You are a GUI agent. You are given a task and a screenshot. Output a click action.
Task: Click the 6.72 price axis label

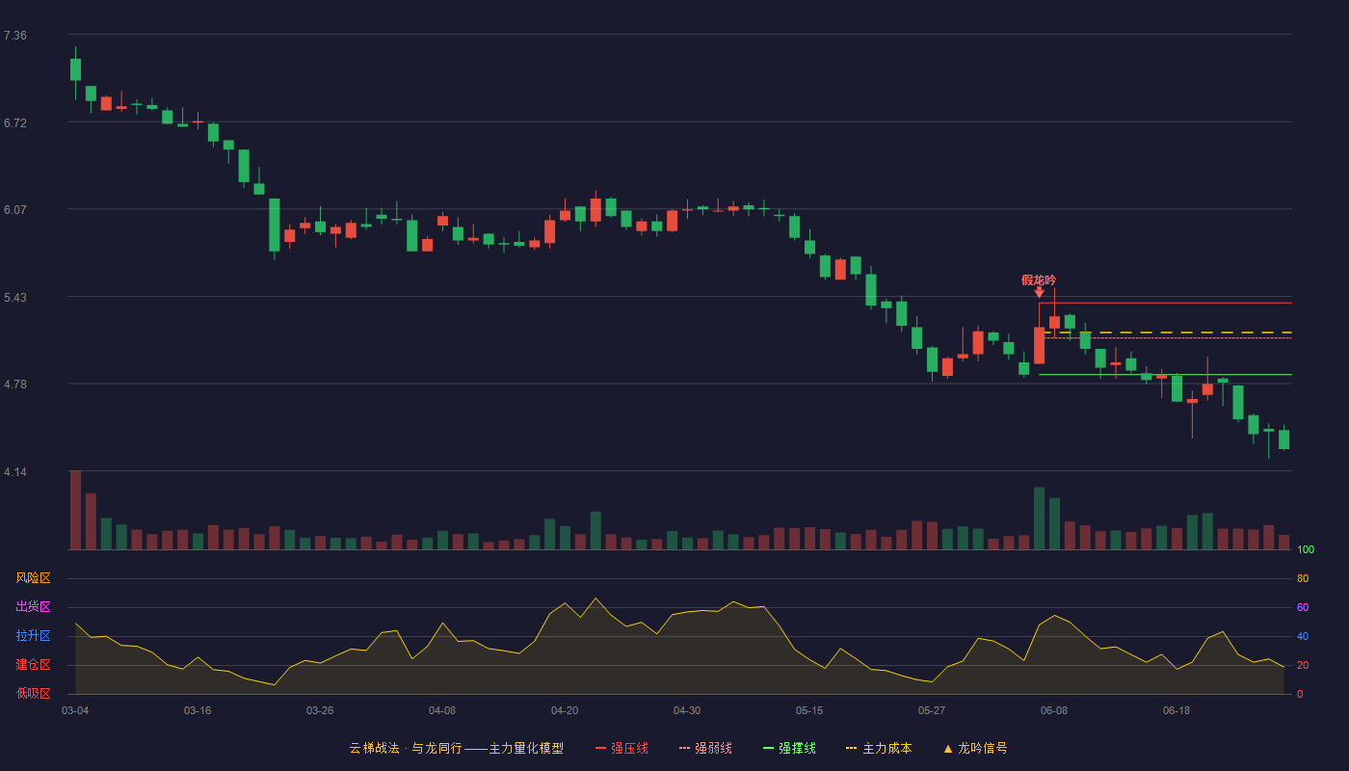click(15, 122)
